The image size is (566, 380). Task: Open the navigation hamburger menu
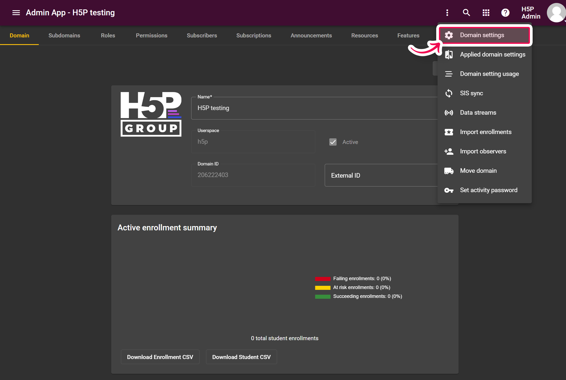(x=16, y=13)
